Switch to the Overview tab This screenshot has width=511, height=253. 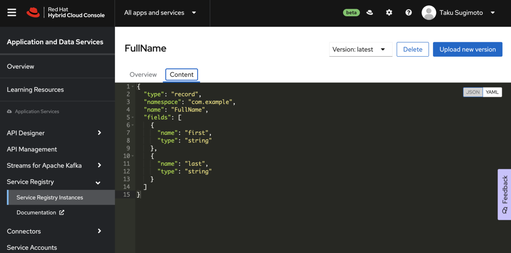point(143,75)
